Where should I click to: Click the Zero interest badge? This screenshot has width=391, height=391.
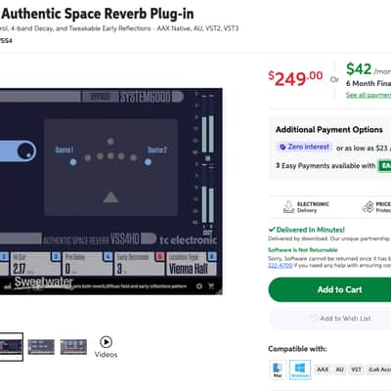(x=304, y=147)
